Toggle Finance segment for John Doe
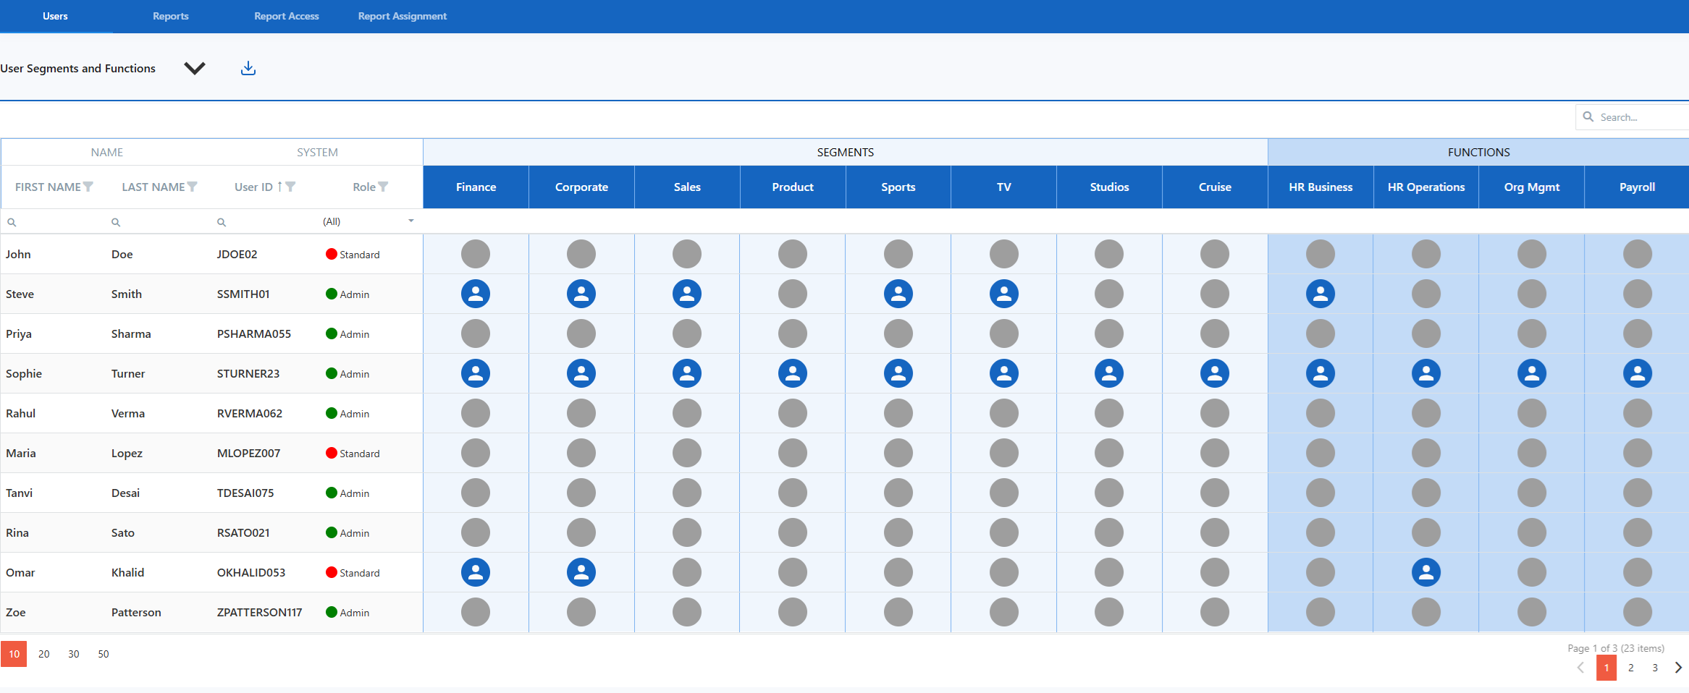Image resolution: width=1689 pixels, height=693 pixels. pos(476,254)
